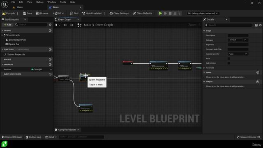Open the View menu
This screenshot has width=263, height=148.
[x=30, y=2]
